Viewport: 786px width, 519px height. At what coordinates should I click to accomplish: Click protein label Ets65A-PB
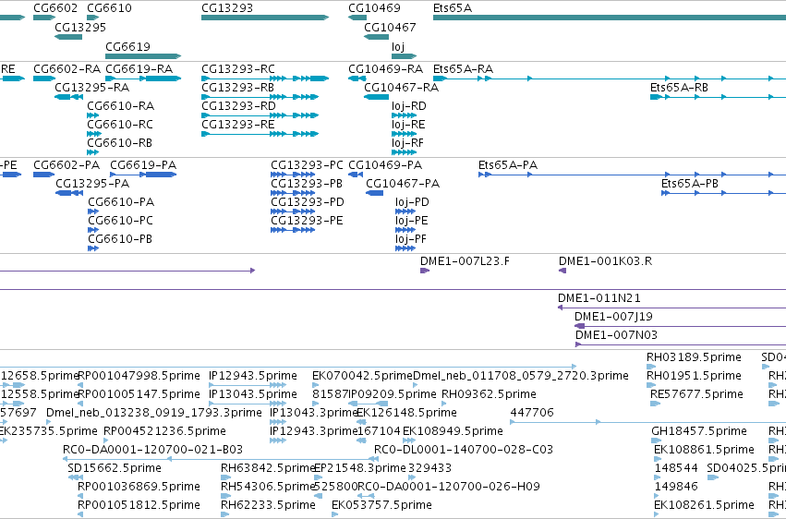690,184
